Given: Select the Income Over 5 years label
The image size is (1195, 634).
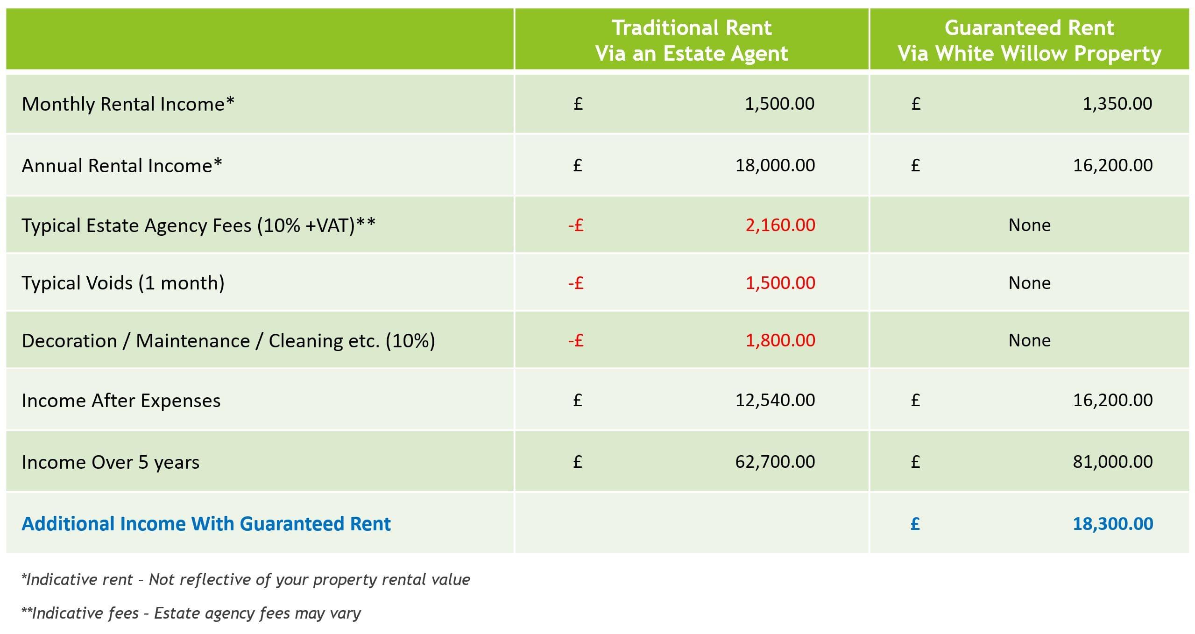Looking at the screenshot, I should pyautogui.click(x=110, y=462).
